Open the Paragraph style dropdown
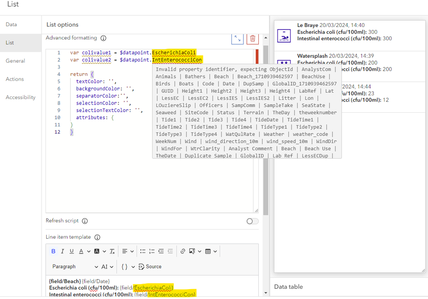 (75, 267)
